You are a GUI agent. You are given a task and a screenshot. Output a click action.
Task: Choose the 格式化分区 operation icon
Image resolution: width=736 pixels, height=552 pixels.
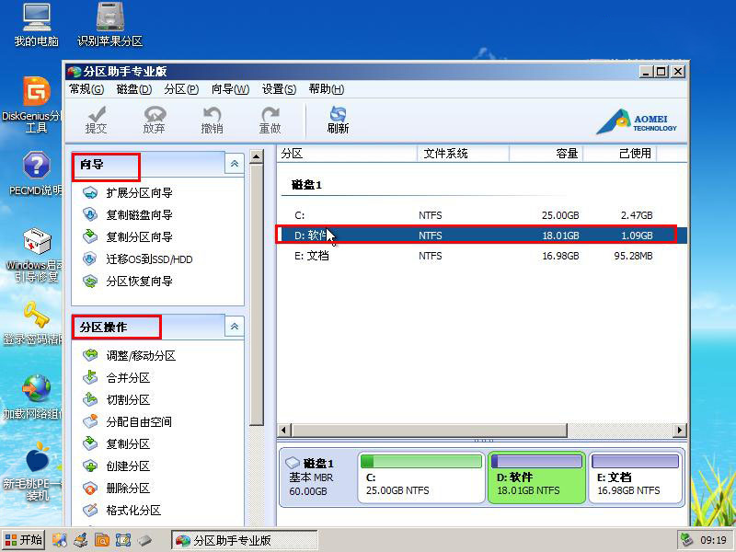click(x=90, y=510)
